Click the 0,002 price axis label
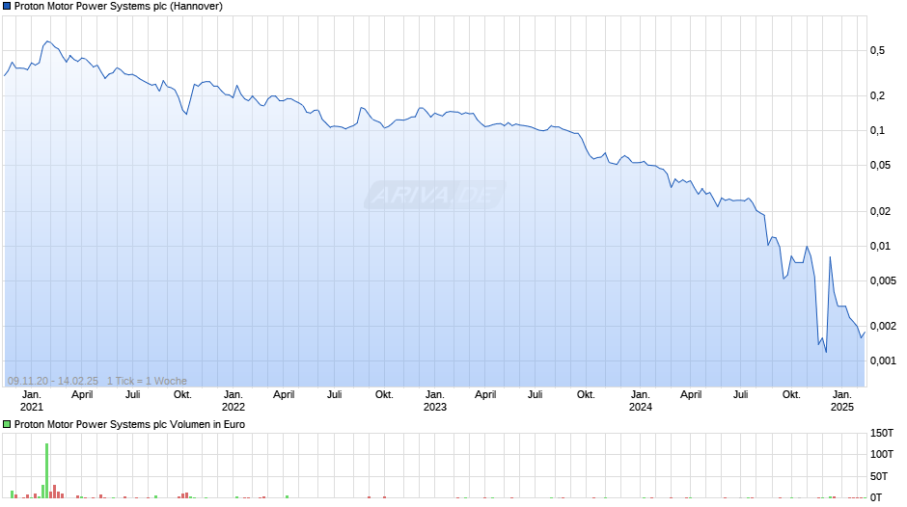907x507 pixels. click(883, 326)
